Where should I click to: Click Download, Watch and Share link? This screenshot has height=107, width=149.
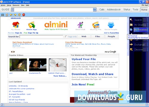click(92, 74)
